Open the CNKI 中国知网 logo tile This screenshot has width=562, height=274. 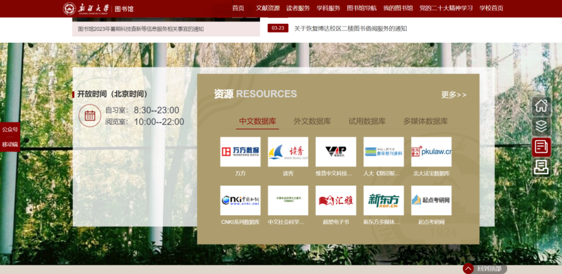(240, 201)
